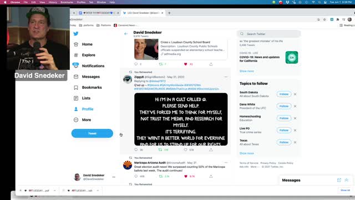Open David Snedeker account switcher menu

click(114, 177)
